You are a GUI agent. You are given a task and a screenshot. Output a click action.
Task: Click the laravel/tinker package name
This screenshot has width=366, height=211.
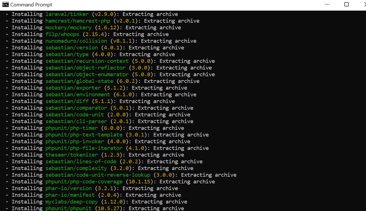[x=67, y=14]
